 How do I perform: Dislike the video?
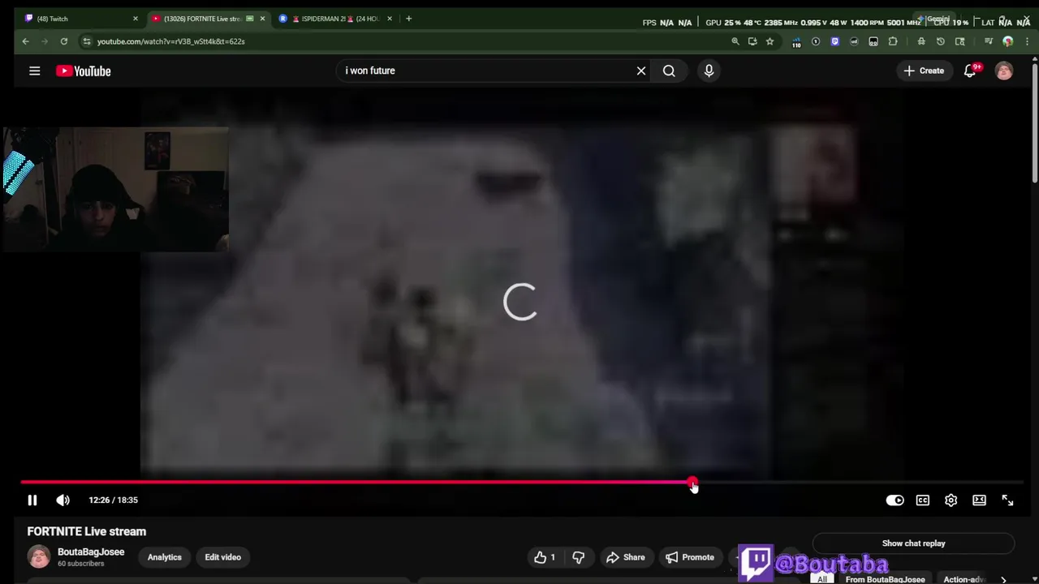(578, 557)
